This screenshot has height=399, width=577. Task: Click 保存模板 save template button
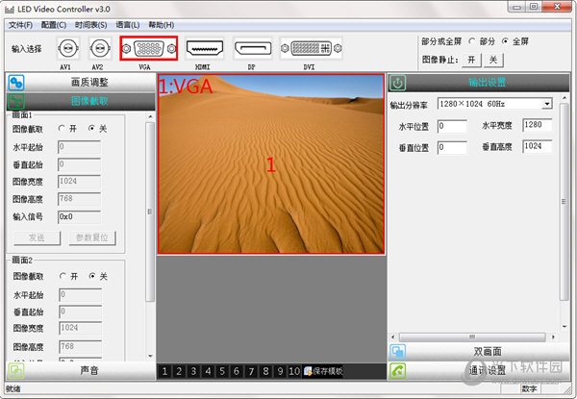(x=323, y=371)
